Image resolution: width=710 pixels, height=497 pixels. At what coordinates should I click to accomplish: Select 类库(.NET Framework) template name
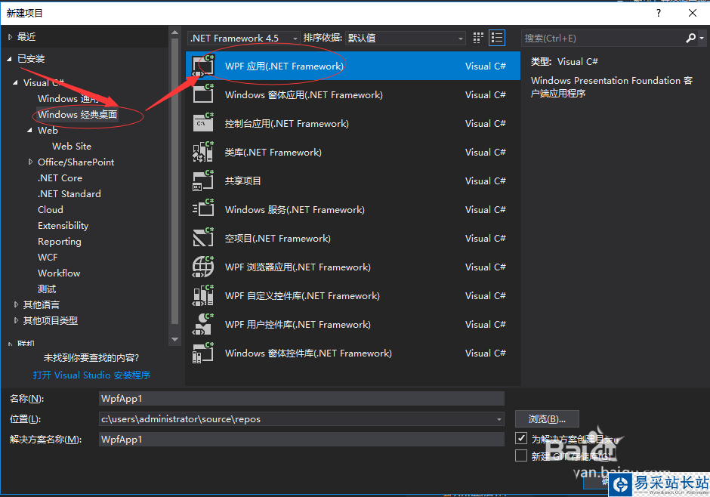tap(273, 152)
